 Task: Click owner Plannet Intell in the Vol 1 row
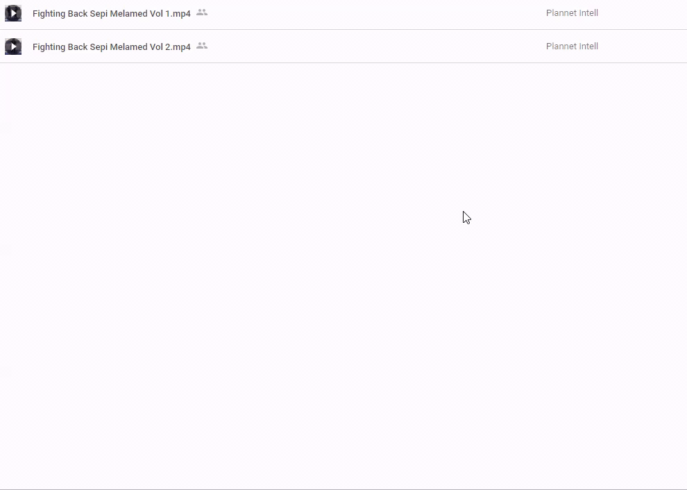(572, 13)
